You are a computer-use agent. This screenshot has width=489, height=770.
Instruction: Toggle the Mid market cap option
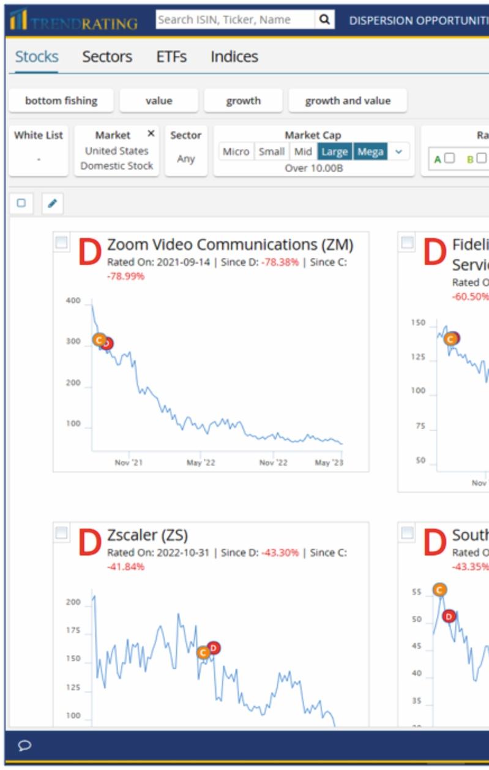tap(303, 151)
